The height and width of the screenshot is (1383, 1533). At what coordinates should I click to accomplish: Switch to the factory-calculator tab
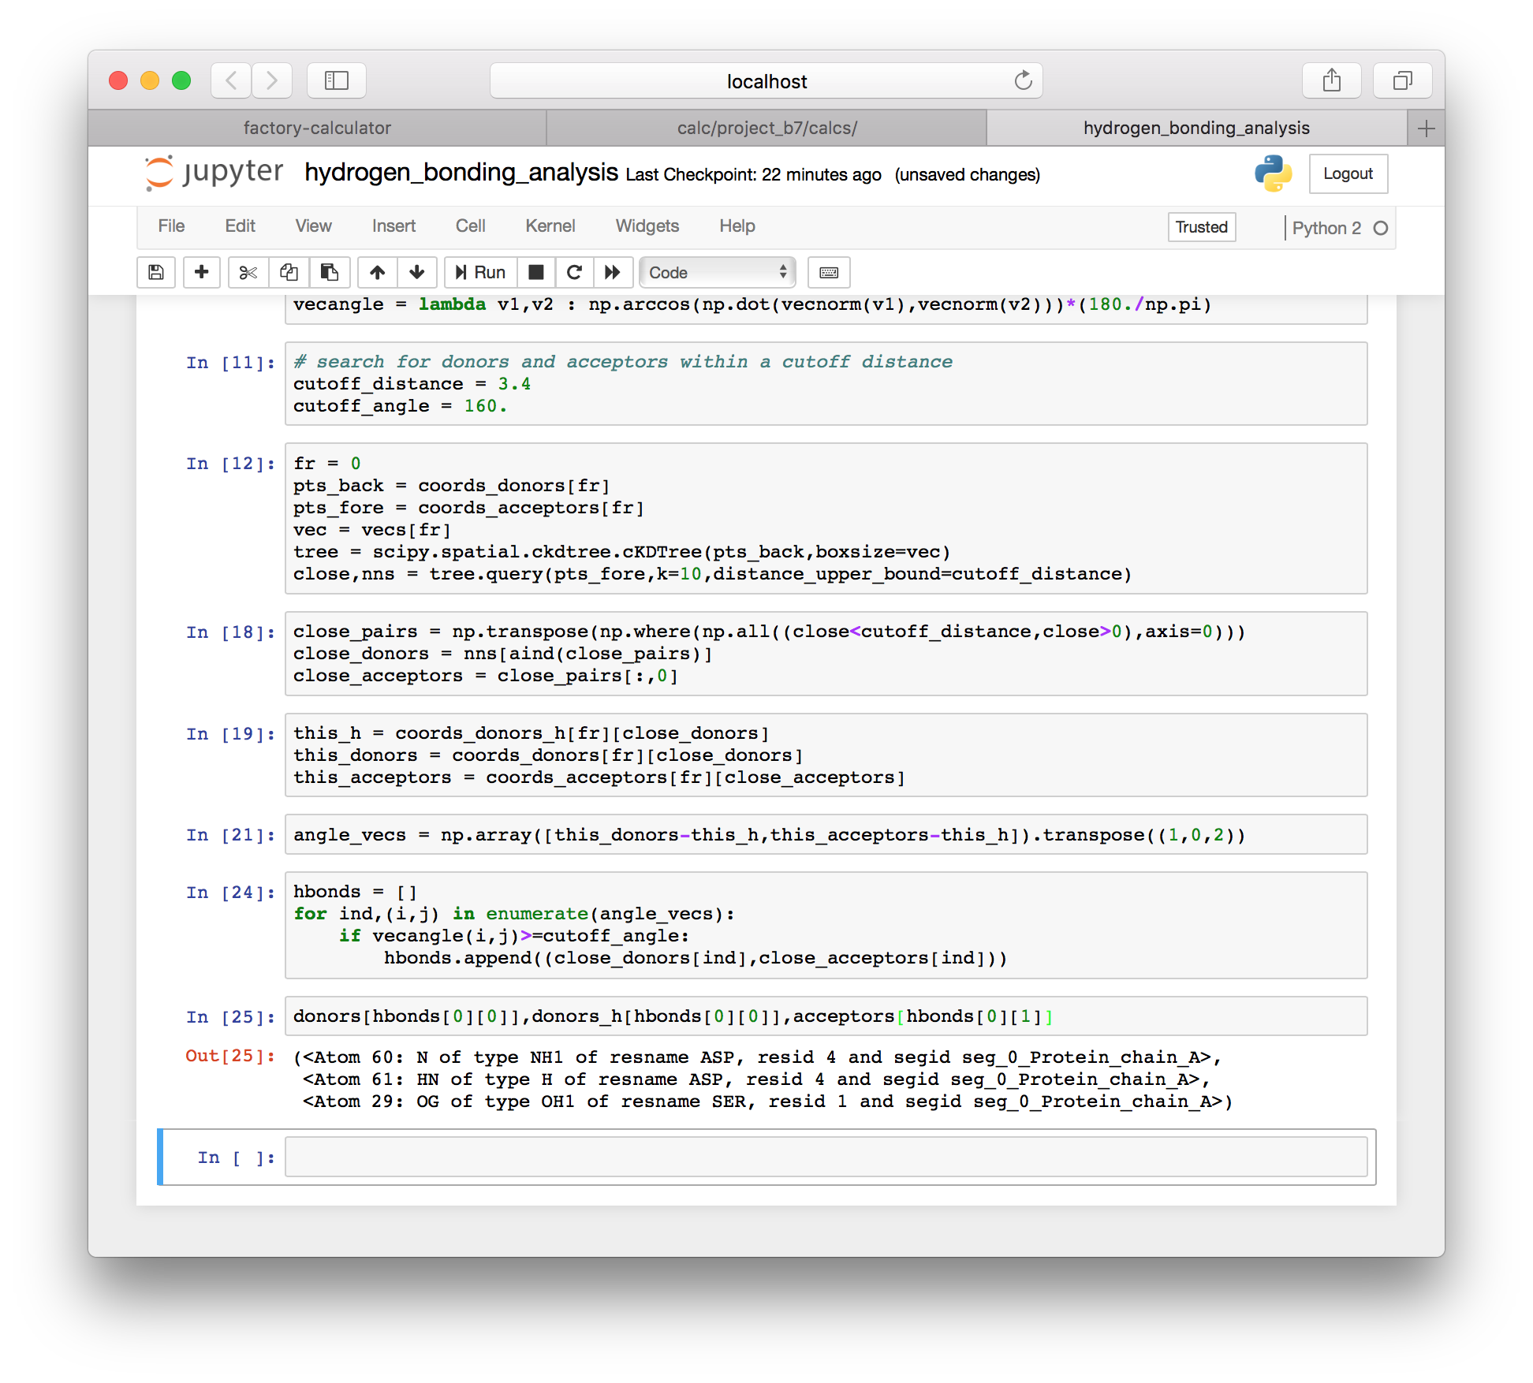[317, 128]
